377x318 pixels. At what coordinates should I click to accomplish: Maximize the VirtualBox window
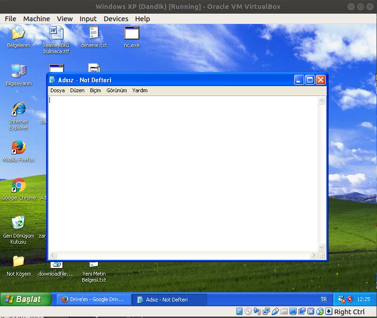point(361,7)
